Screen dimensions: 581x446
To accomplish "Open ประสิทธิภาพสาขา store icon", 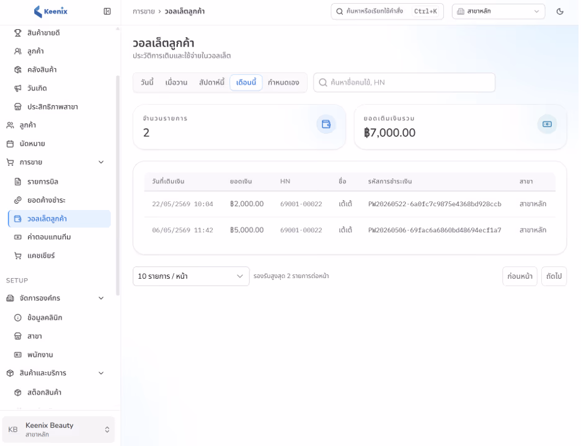I will coord(18,107).
